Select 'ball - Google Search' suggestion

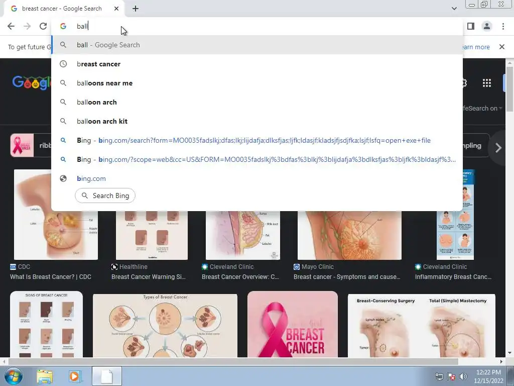click(x=257, y=45)
